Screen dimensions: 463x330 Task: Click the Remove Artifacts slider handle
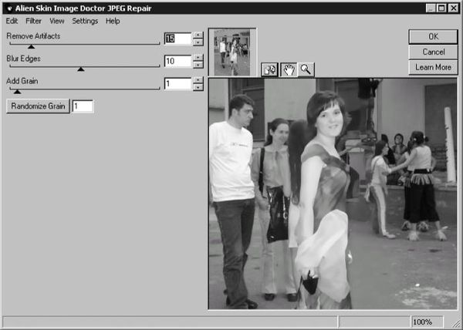(x=32, y=46)
